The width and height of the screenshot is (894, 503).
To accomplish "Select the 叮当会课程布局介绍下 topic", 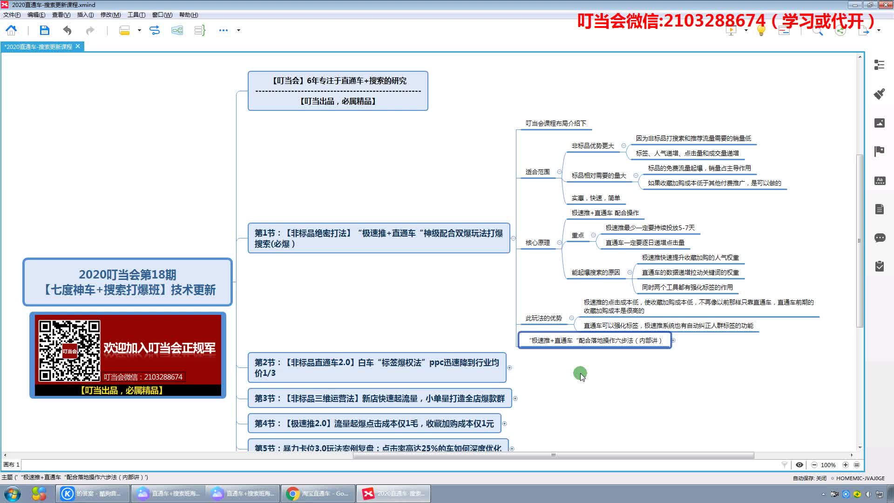I will [x=555, y=123].
